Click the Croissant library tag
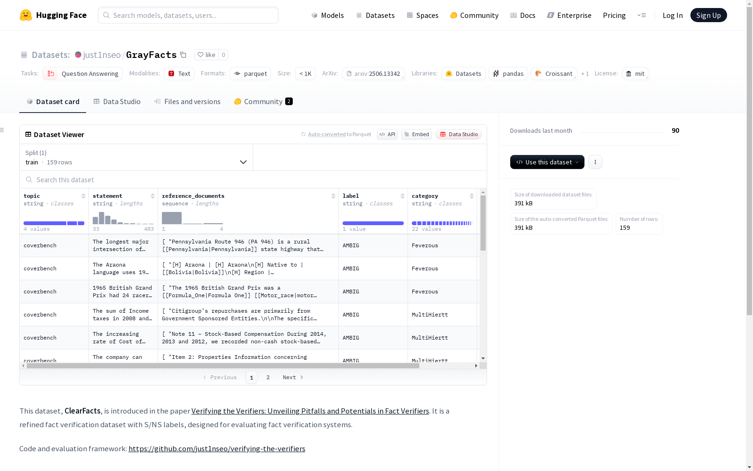Viewport: 753px width, 471px height. [x=554, y=73]
